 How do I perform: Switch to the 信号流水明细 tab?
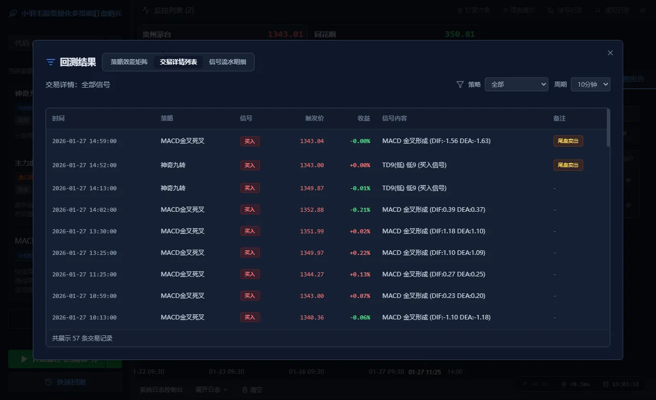click(228, 62)
